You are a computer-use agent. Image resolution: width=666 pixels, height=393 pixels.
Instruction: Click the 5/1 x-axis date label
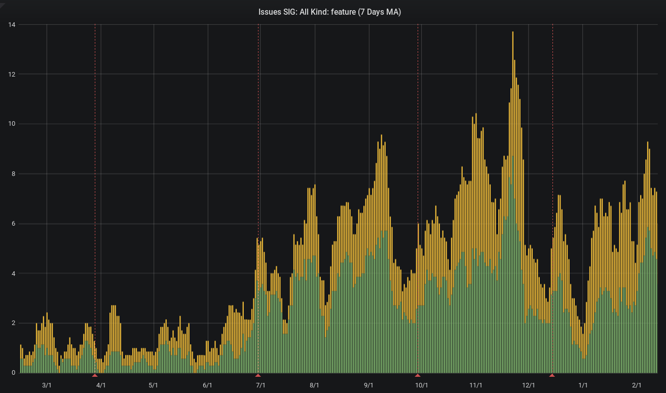(x=153, y=385)
